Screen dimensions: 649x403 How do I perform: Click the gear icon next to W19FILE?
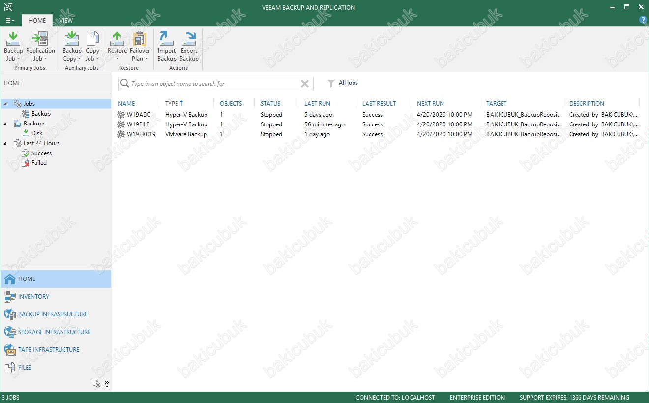pos(121,124)
